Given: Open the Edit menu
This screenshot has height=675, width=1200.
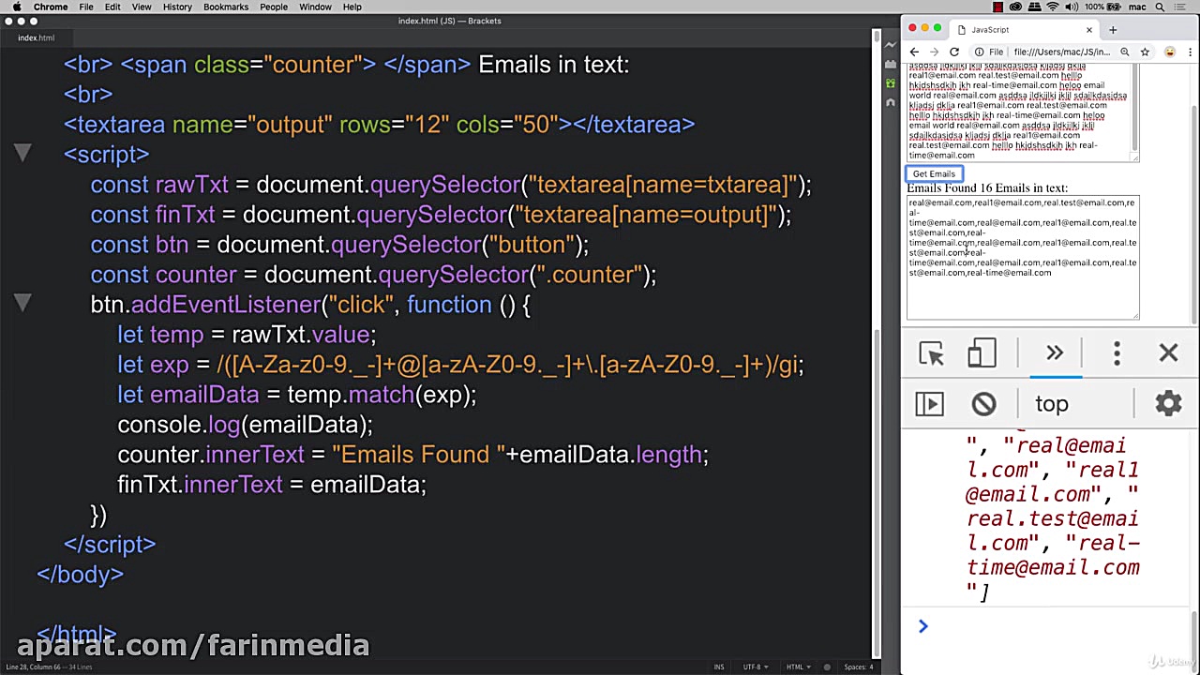Looking at the screenshot, I should click(x=112, y=7).
